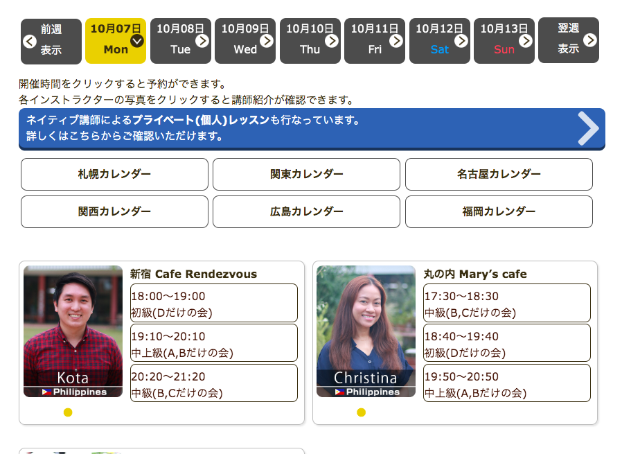Book Kota's 18:00〜19:00 beginner session
Viewport: 622px width, 454px height.
213,304
